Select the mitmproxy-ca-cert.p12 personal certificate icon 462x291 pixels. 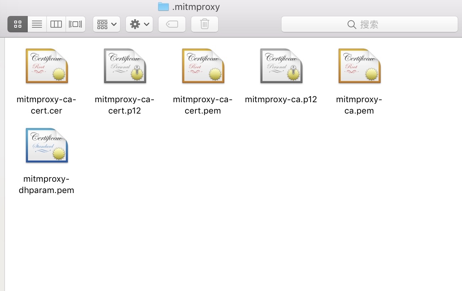coord(124,66)
